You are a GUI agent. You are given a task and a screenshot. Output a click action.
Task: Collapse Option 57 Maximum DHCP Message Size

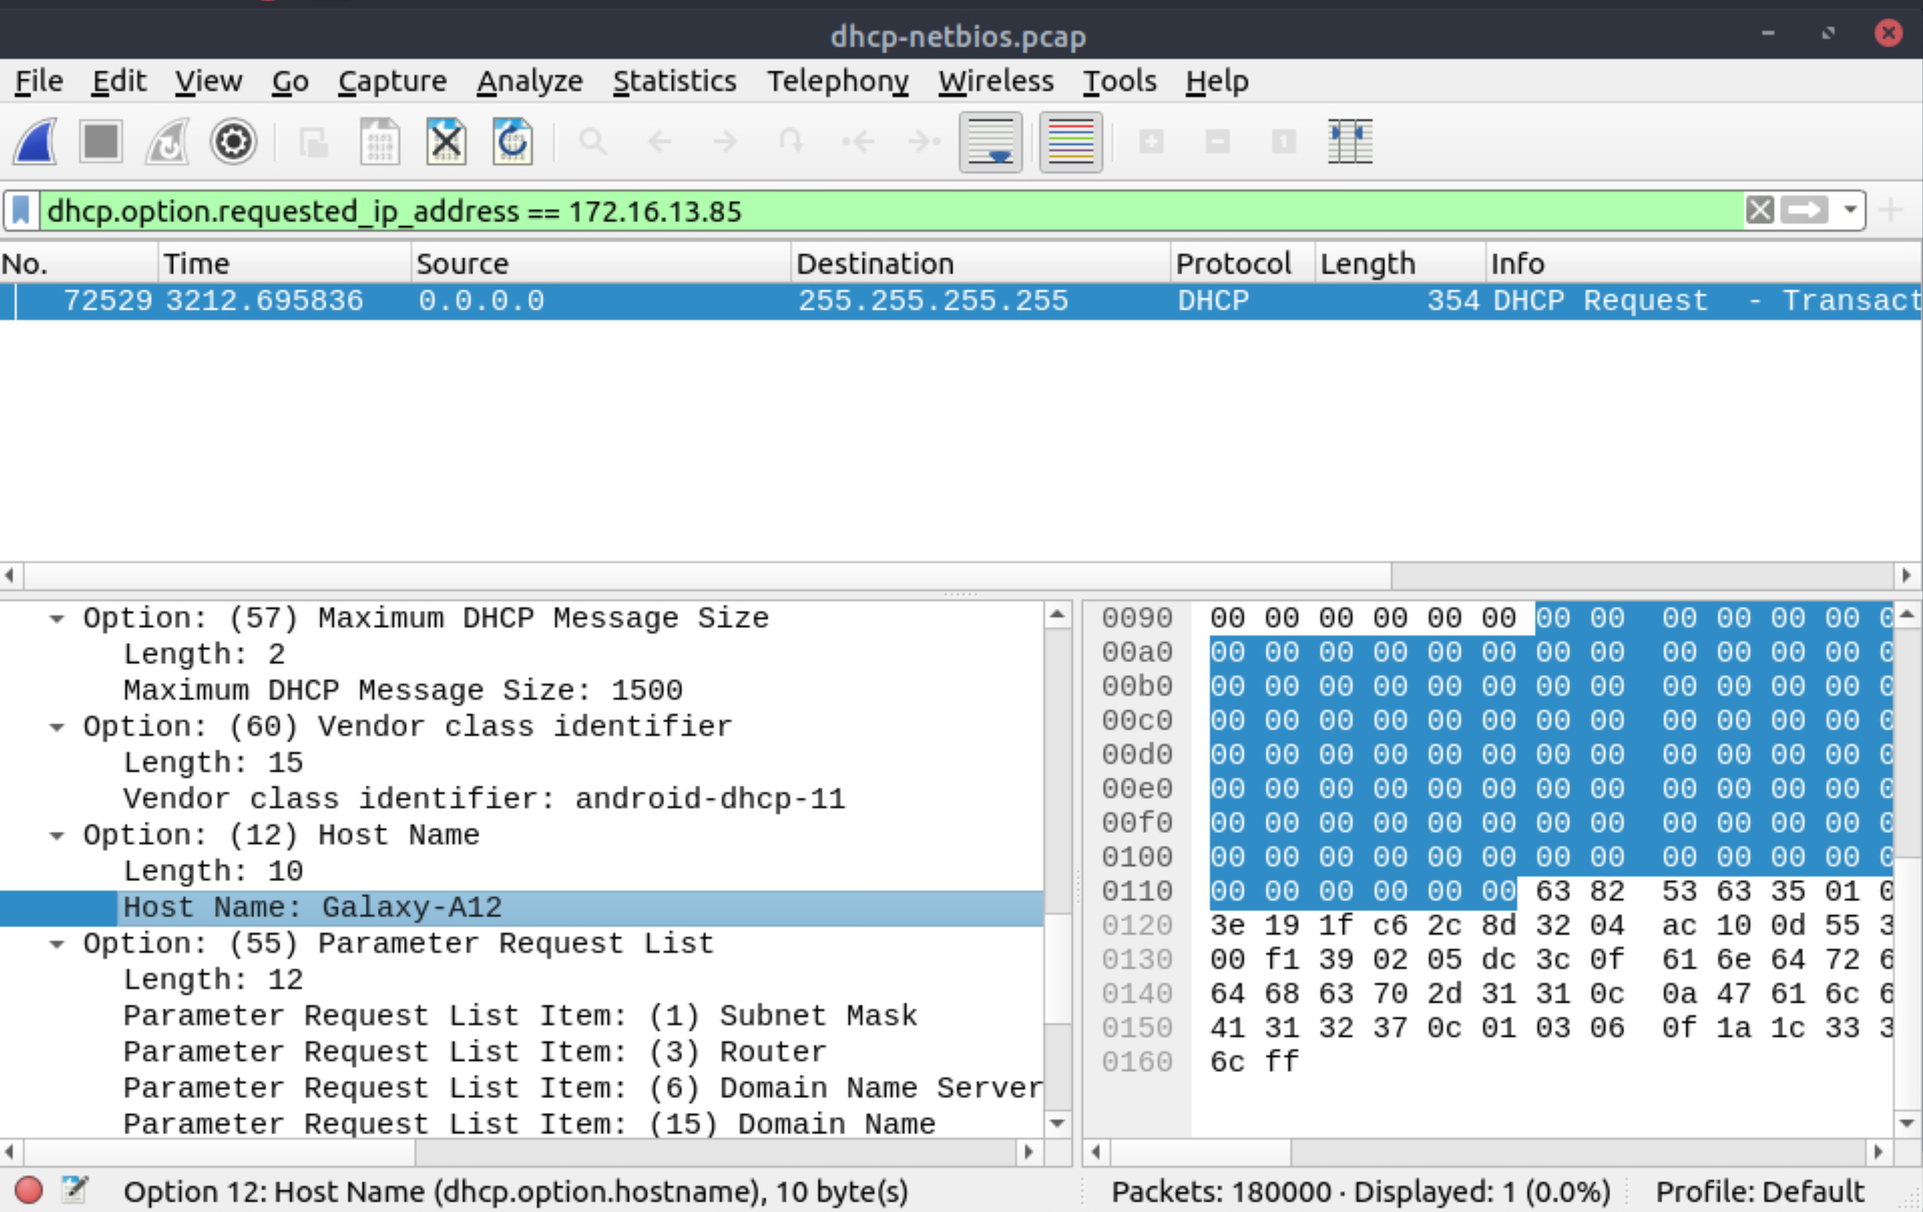(57, 618)
